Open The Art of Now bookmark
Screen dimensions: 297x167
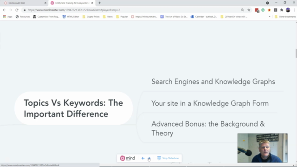pos(174,17)
